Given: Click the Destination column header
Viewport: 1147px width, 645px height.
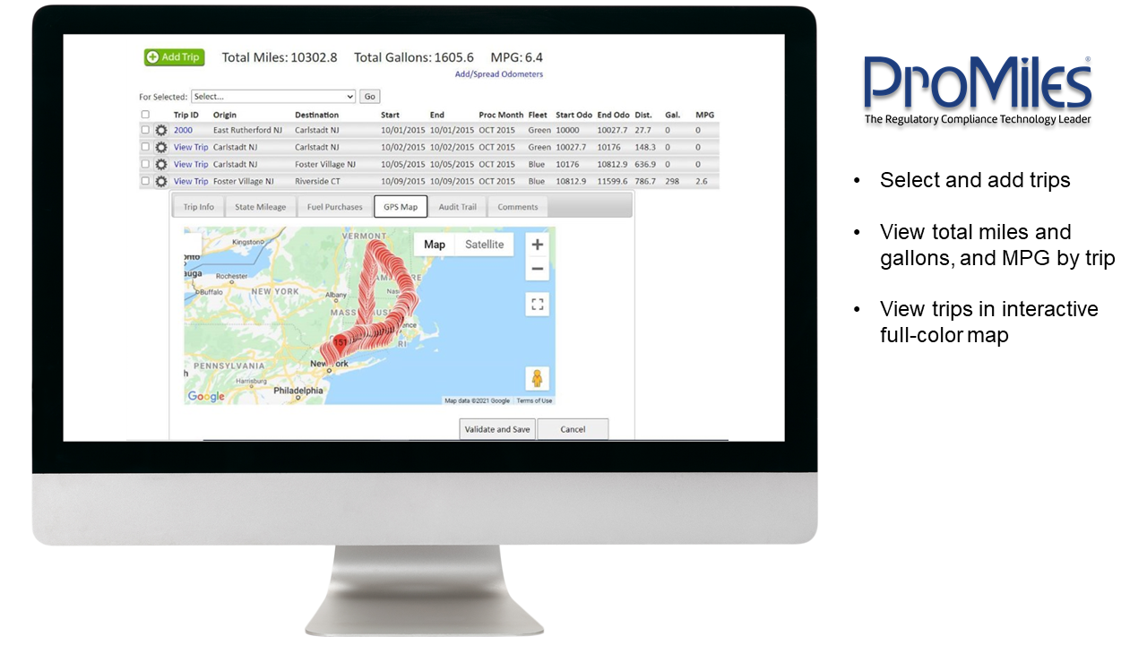Looking at the screenshot, I should click(317, 115).
